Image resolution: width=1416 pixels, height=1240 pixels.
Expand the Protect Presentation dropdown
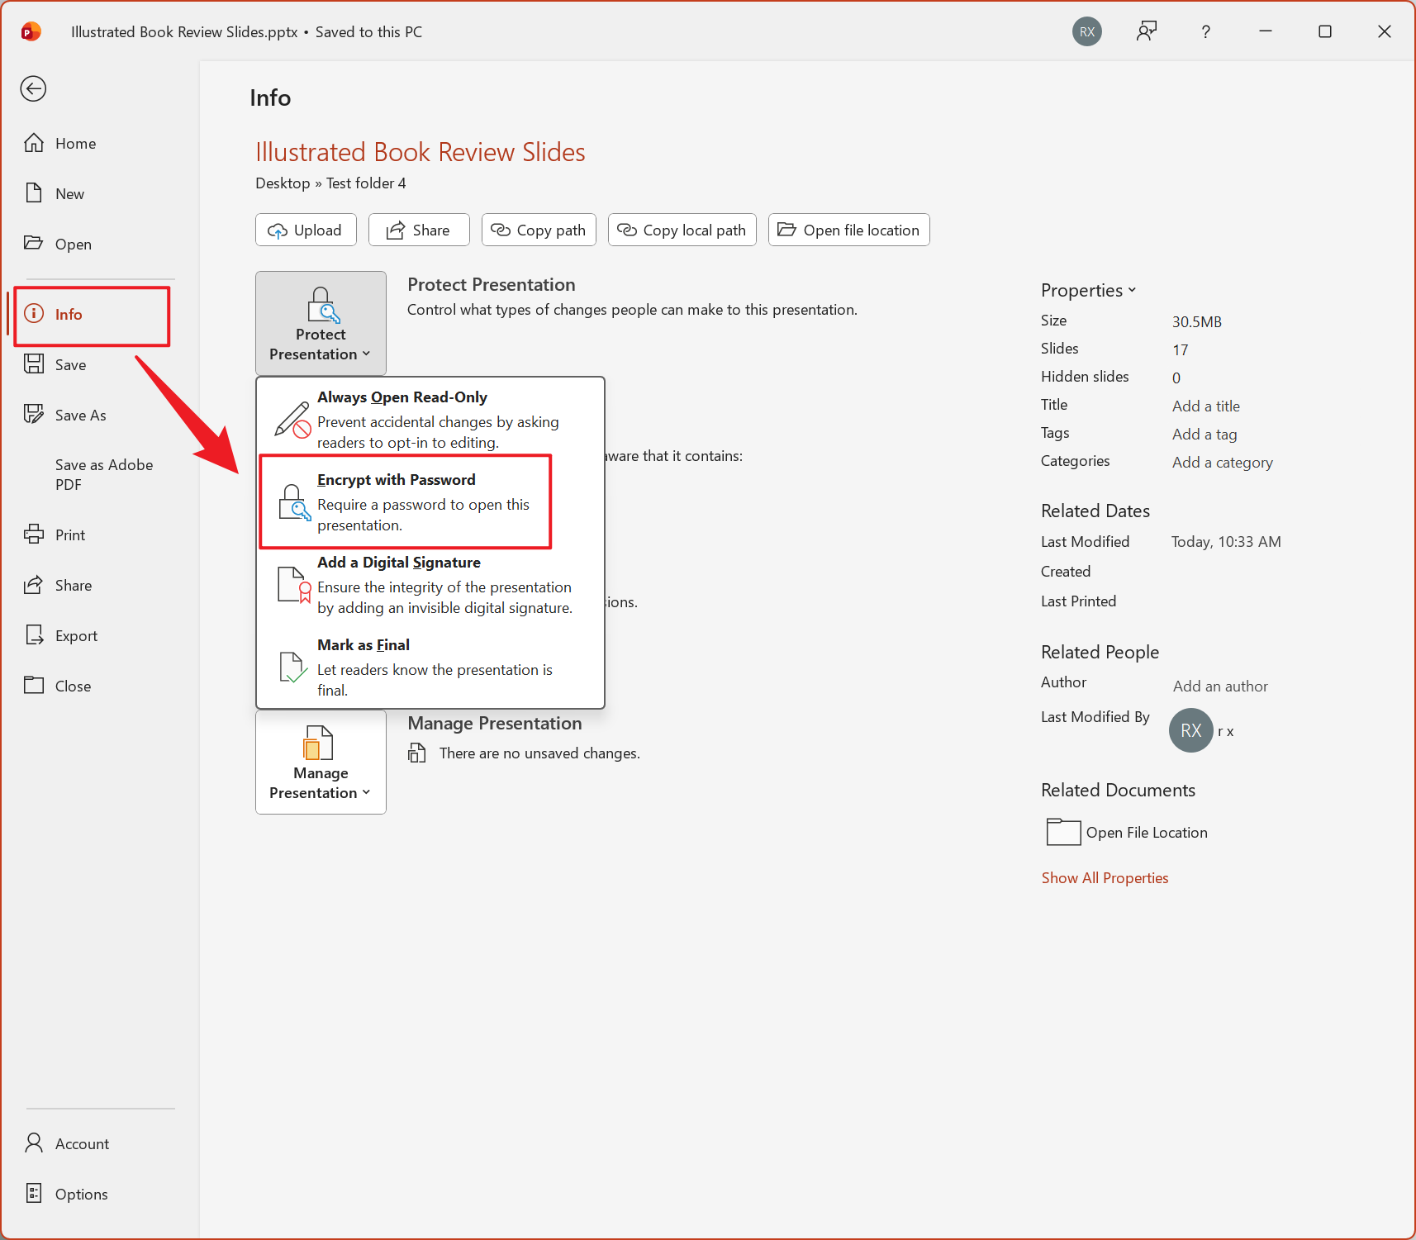tap(321, 324)
